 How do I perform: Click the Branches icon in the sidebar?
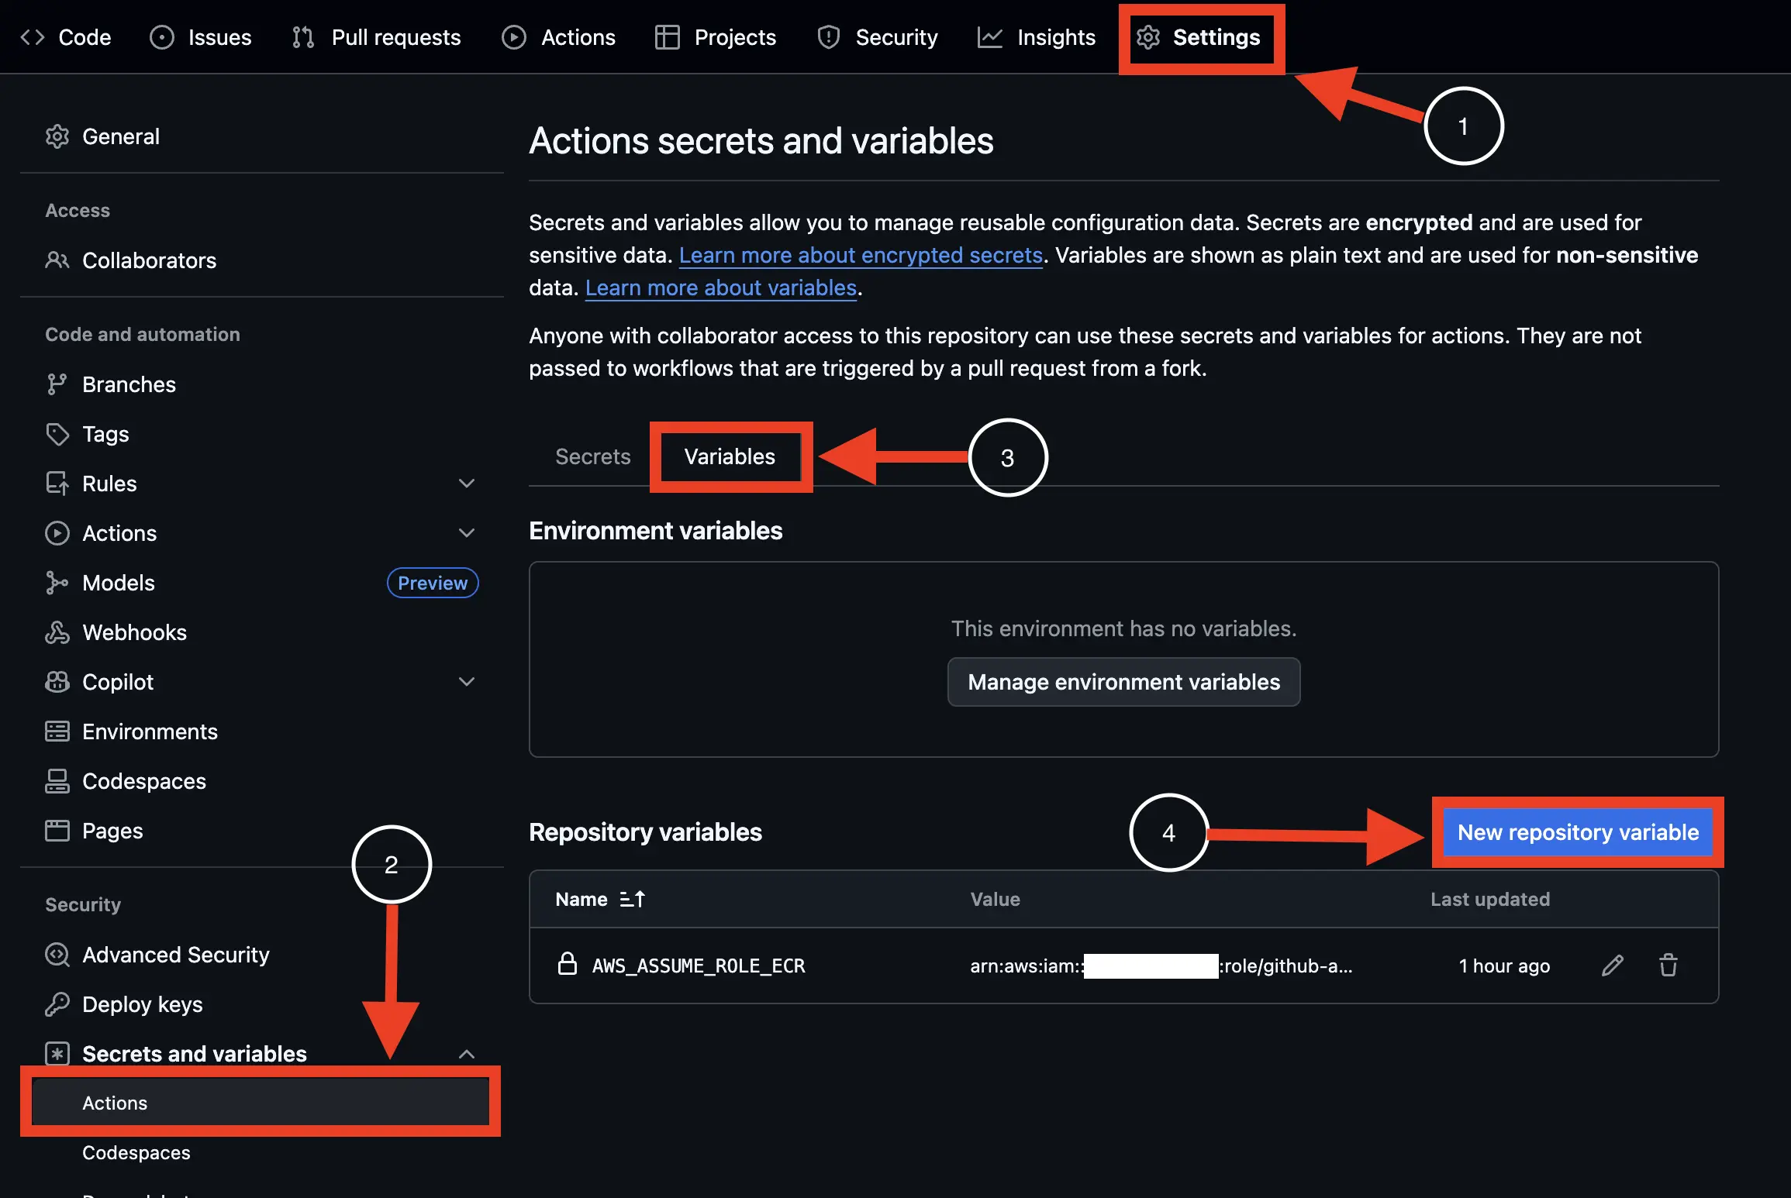(x=57, y=384)
